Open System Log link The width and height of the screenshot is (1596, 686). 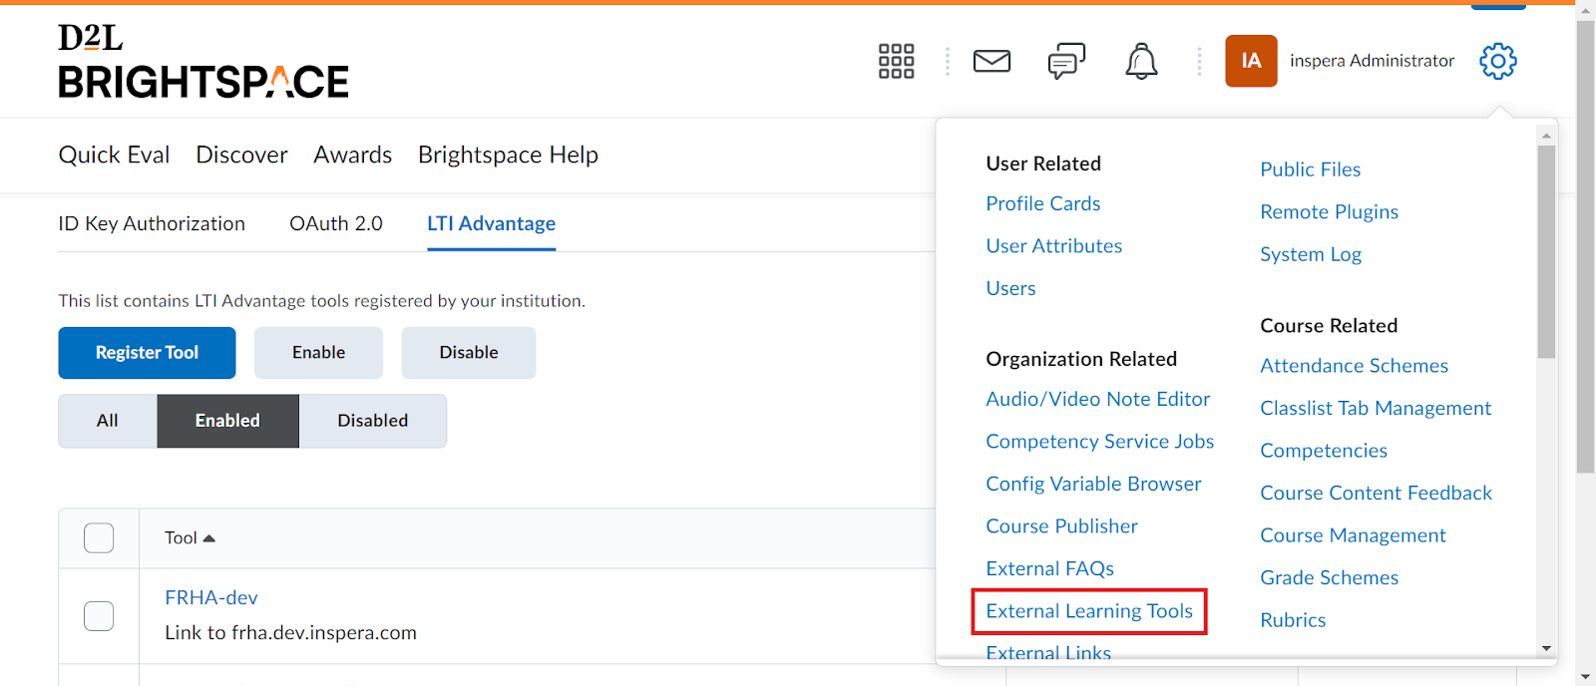(x=1311, y=254)
